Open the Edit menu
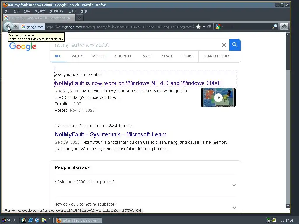 point(16,11)
